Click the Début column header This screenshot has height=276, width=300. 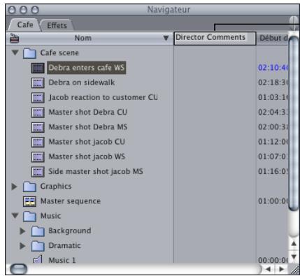(272, 38)
